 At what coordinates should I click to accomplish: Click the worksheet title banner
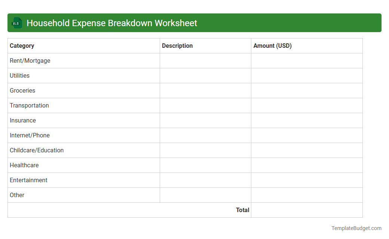point(194,23)
